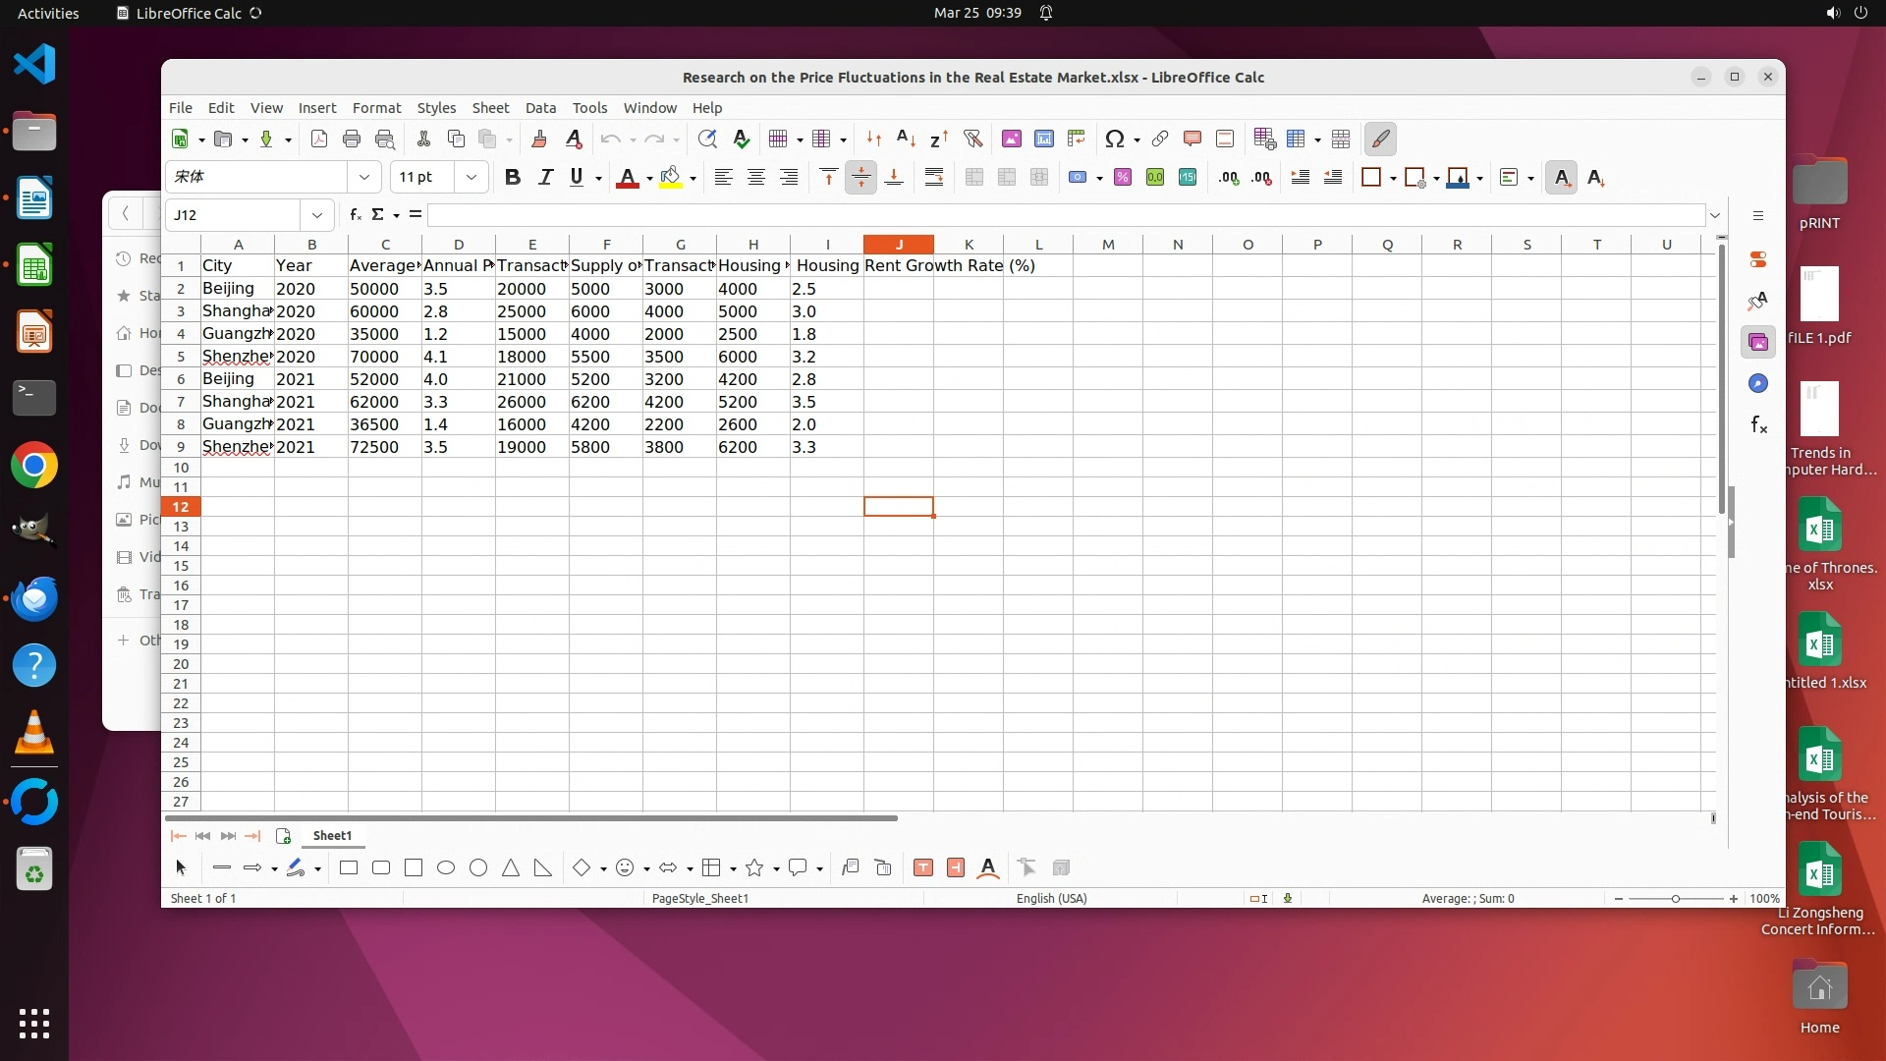This screenshot has height=1061, width=1886.
Task: Toggle Italic text formatting
Action: pyautogui.click(x=545, y=177)
